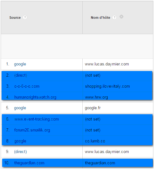Open the forum20.smailik.org source link
Viewport: 154px width, 169px height.
(x=32, y=130)
